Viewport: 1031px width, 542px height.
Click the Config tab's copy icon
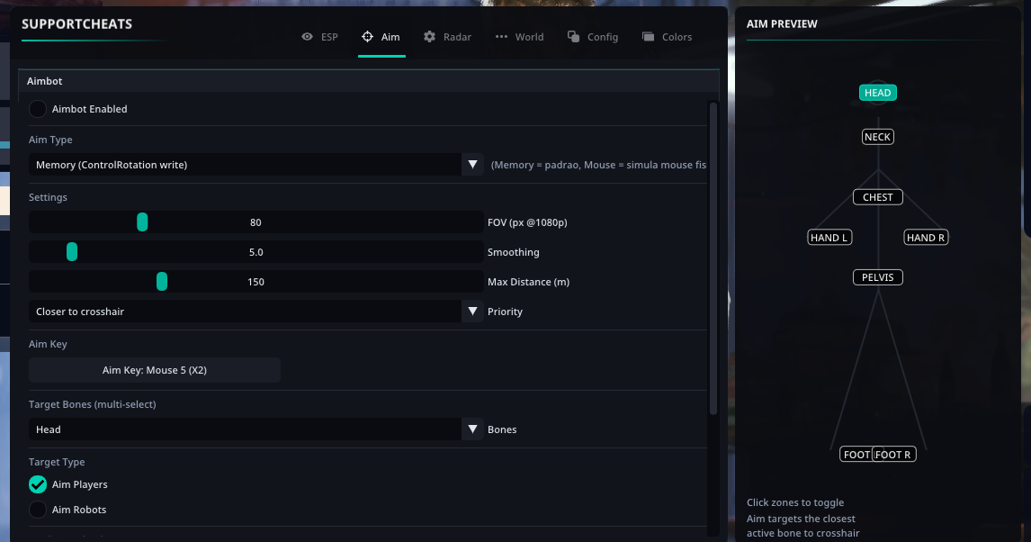[573, 37]
